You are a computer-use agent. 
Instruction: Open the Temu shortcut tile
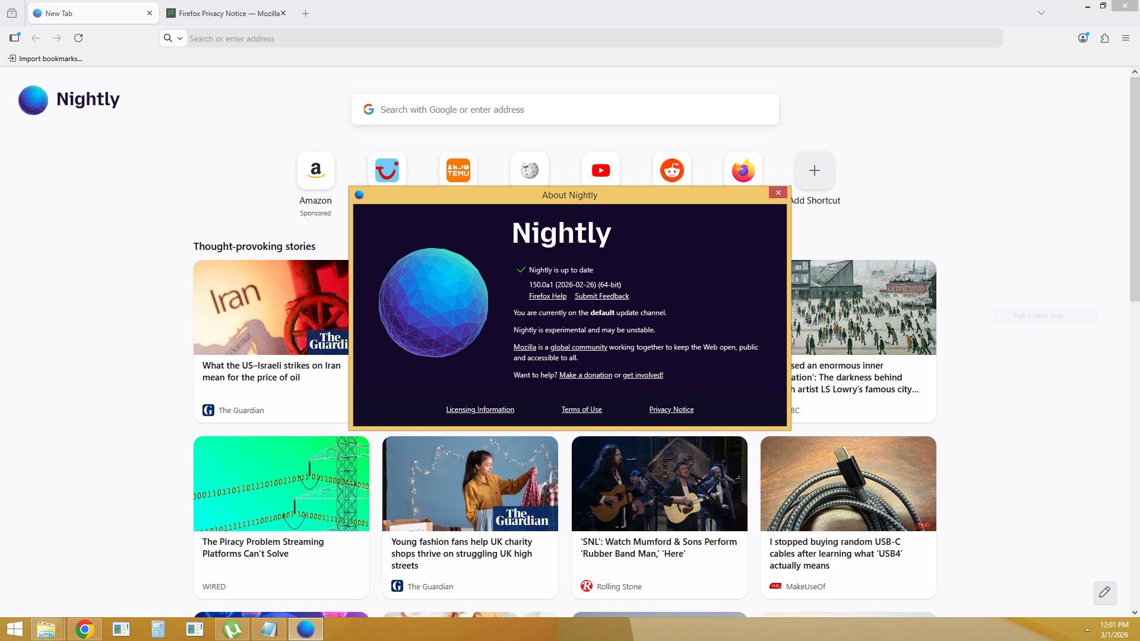(458, 170)
